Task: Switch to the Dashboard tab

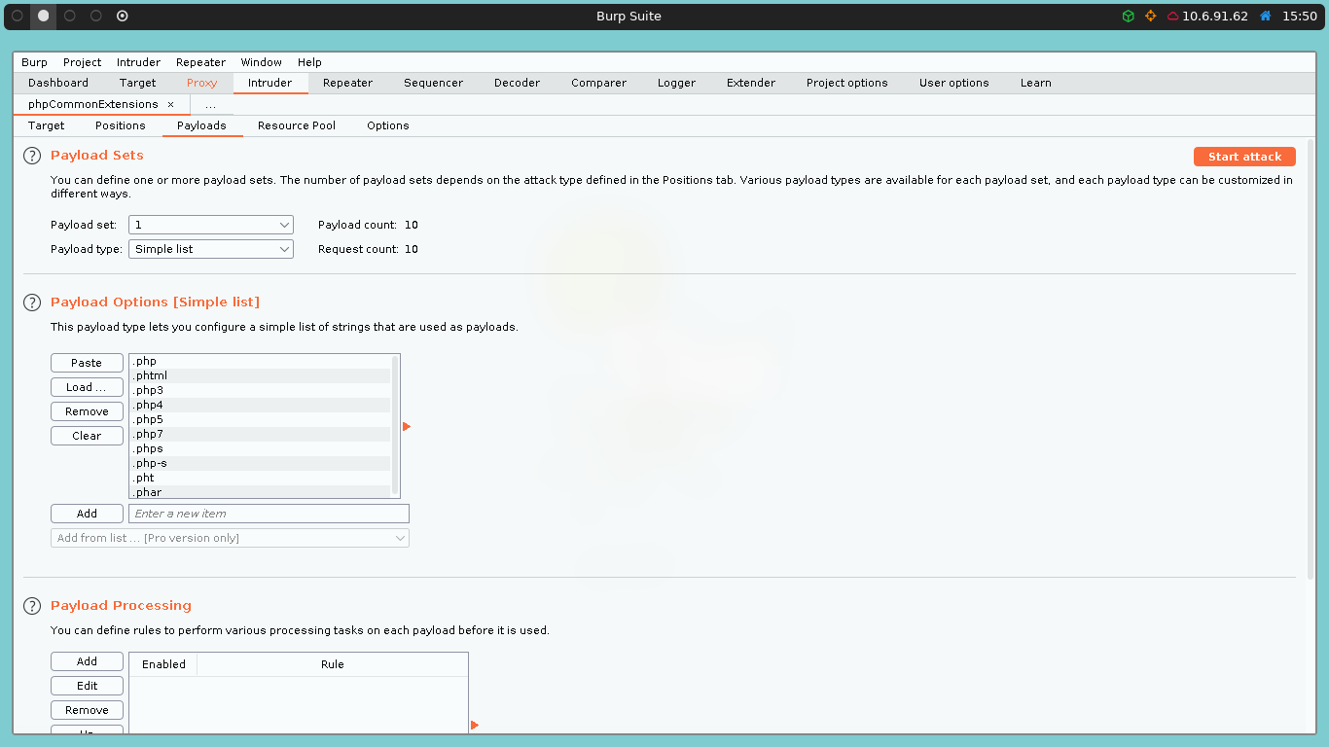Action: coord(58,83)
